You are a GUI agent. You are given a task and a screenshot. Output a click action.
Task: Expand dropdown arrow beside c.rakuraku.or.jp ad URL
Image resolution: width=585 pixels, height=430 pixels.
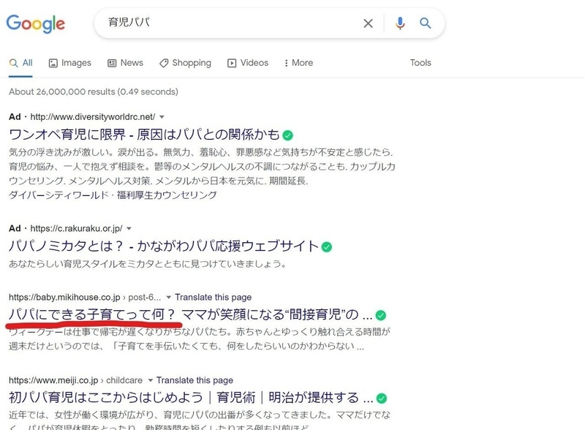[129, 228]
